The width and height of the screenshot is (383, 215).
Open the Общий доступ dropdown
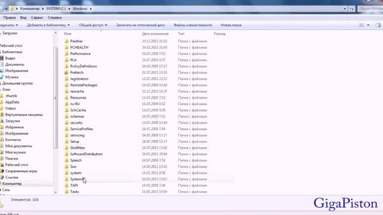click(93, 25)
